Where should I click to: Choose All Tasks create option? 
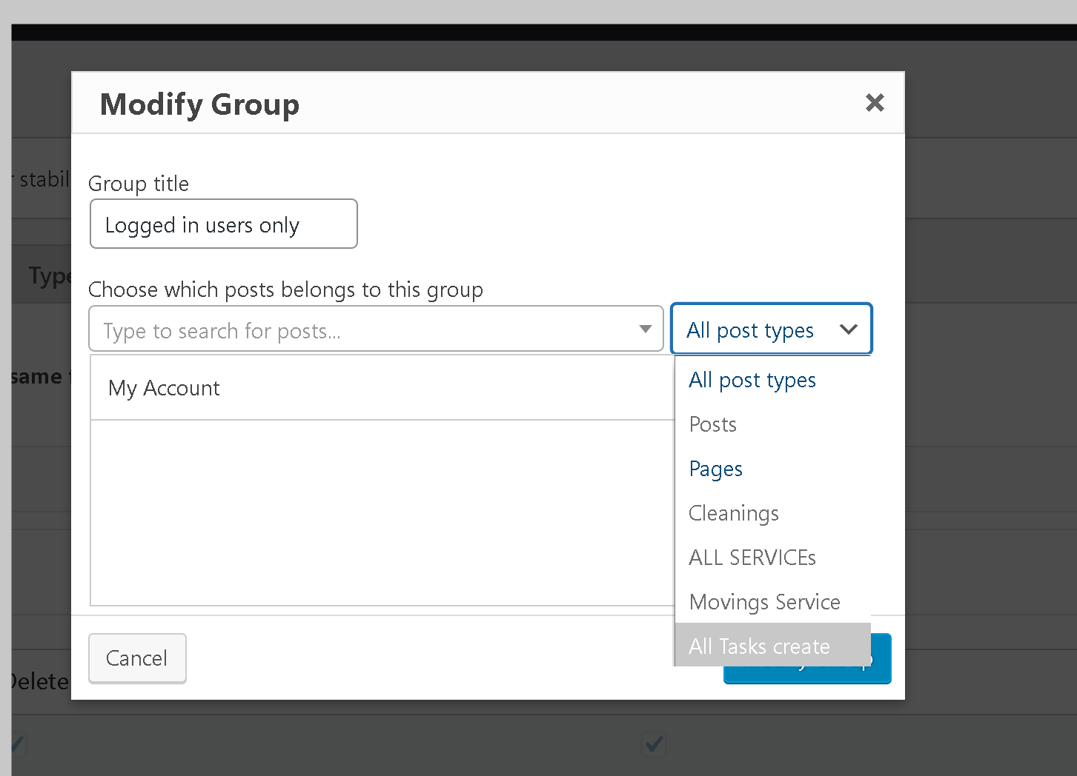772,646
